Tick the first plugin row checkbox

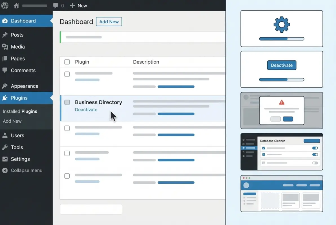[67, 74]
